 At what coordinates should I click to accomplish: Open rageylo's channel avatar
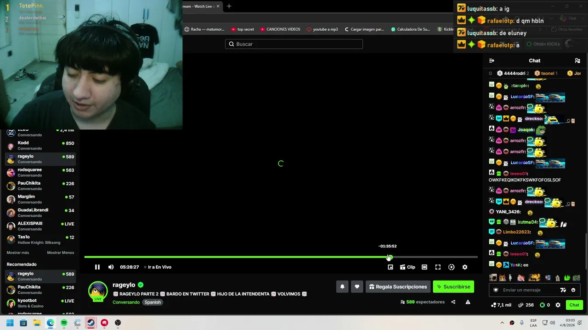[x=98, y=291]
